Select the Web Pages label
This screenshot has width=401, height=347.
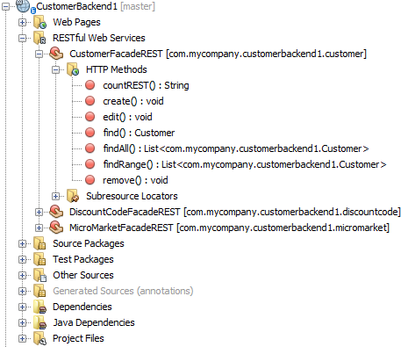pyautogui.click(x=76, y=22)
